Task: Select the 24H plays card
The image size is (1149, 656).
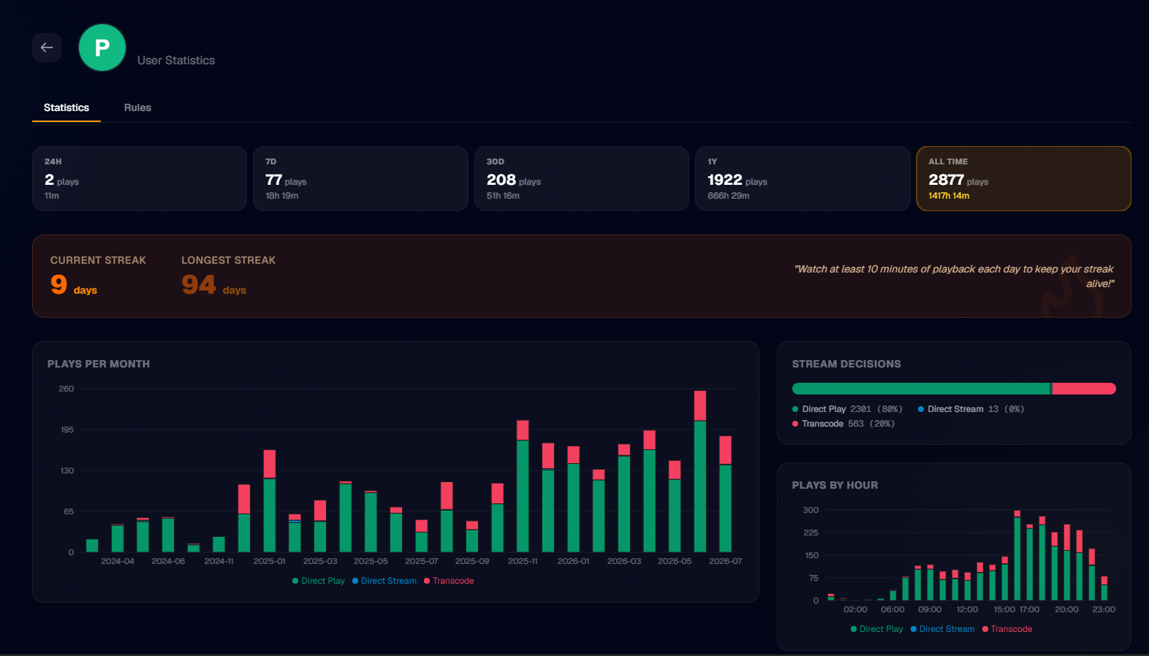Action: (140, 178)
